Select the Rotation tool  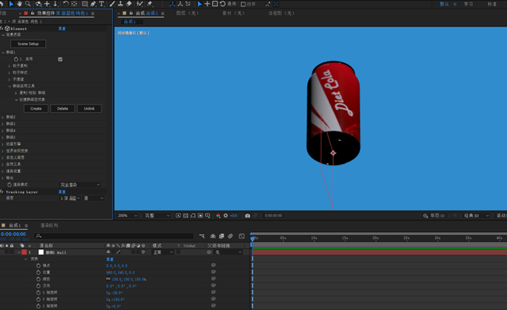(66, 4)
